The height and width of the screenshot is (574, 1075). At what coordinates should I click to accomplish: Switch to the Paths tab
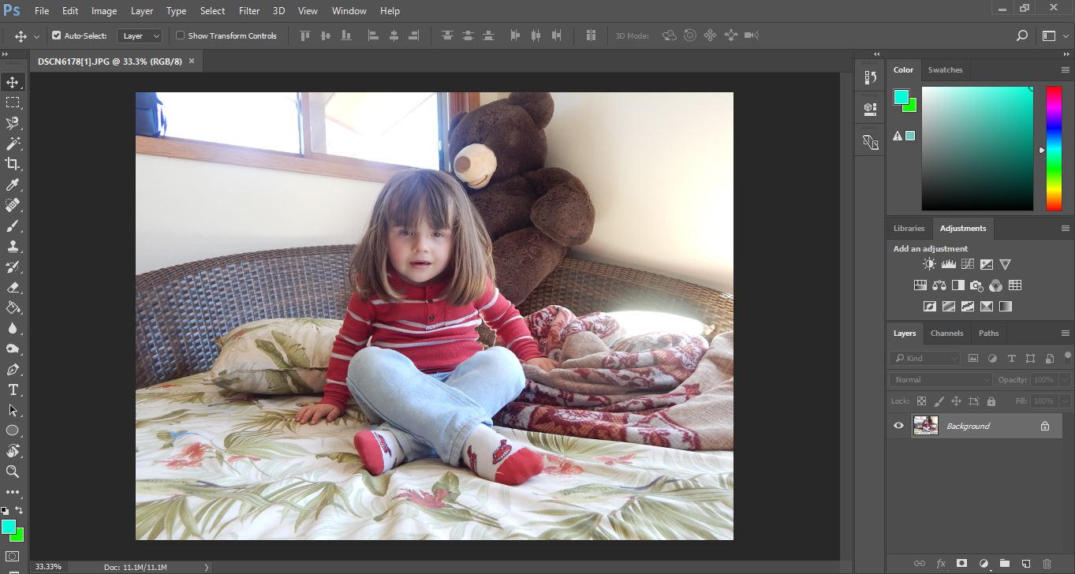(988, 334)
